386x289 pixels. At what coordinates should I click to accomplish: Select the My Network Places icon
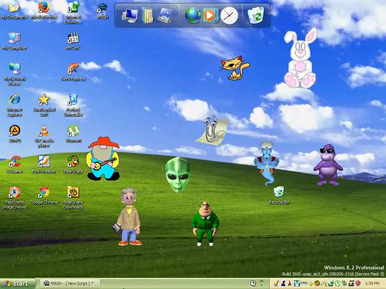[x=14, y=74]
